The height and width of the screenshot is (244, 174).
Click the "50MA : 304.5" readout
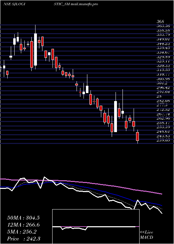point(23,218)
